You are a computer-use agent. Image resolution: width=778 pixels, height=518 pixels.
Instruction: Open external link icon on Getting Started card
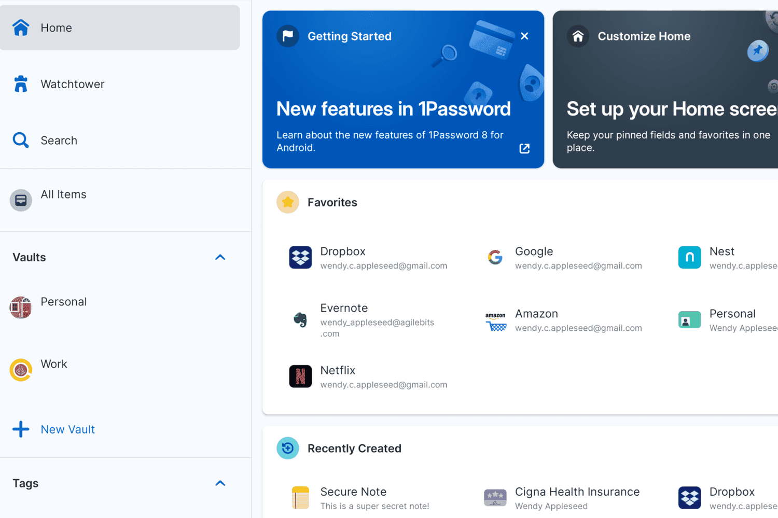tap(524, 148)
